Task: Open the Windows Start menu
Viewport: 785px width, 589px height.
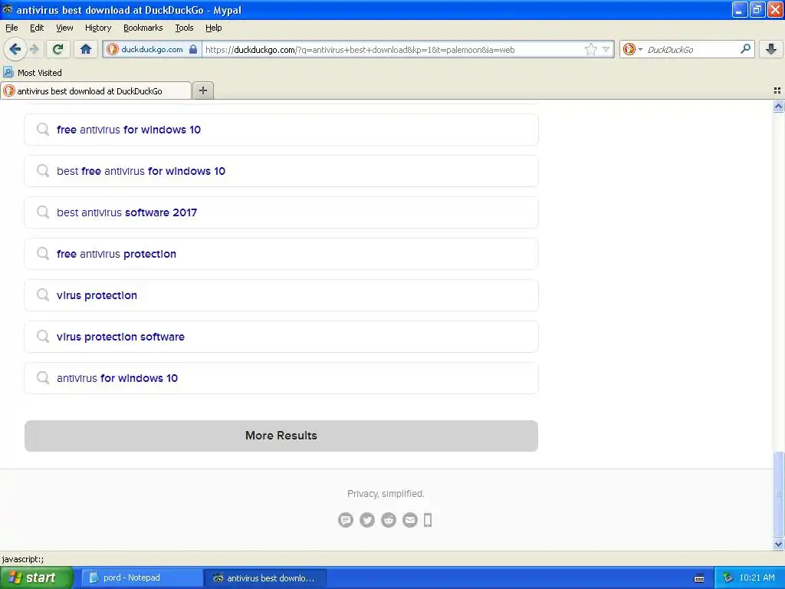Action: [36, 577]
